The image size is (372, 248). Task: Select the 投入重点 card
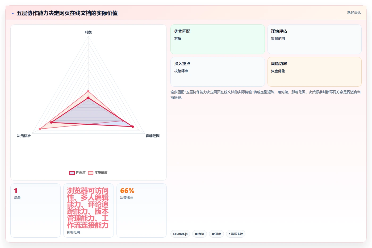[218, 72]
